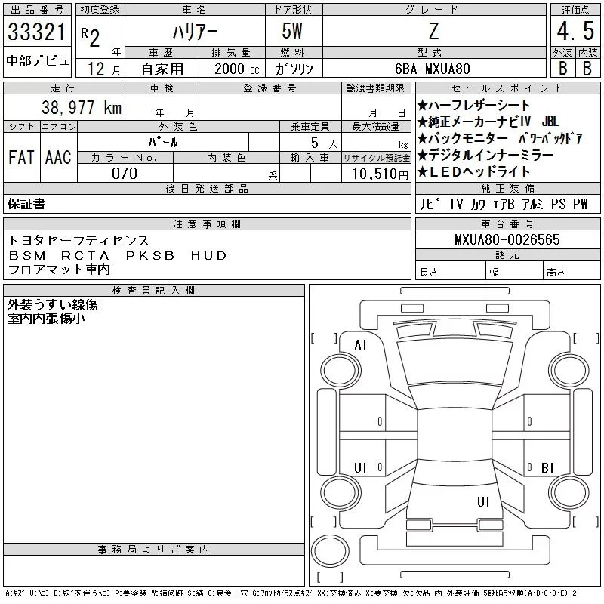Select the LEDヘッドライト sales point
Image resolution: width=604 pixels, height=604 pixels.
pos(474,171)
